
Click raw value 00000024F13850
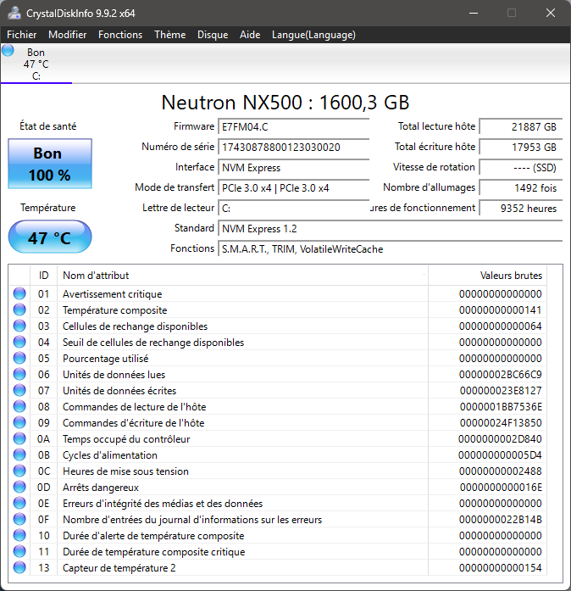[501, 423]
